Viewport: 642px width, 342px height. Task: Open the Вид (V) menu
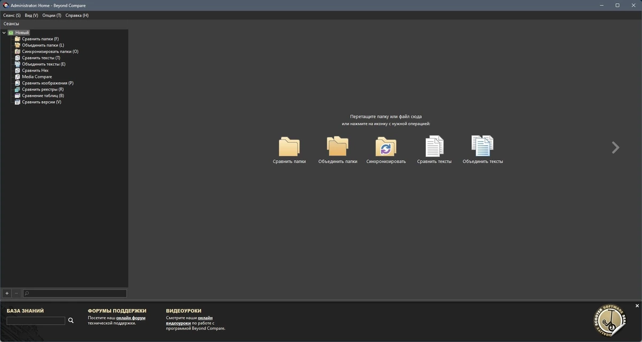pos(32,16)
